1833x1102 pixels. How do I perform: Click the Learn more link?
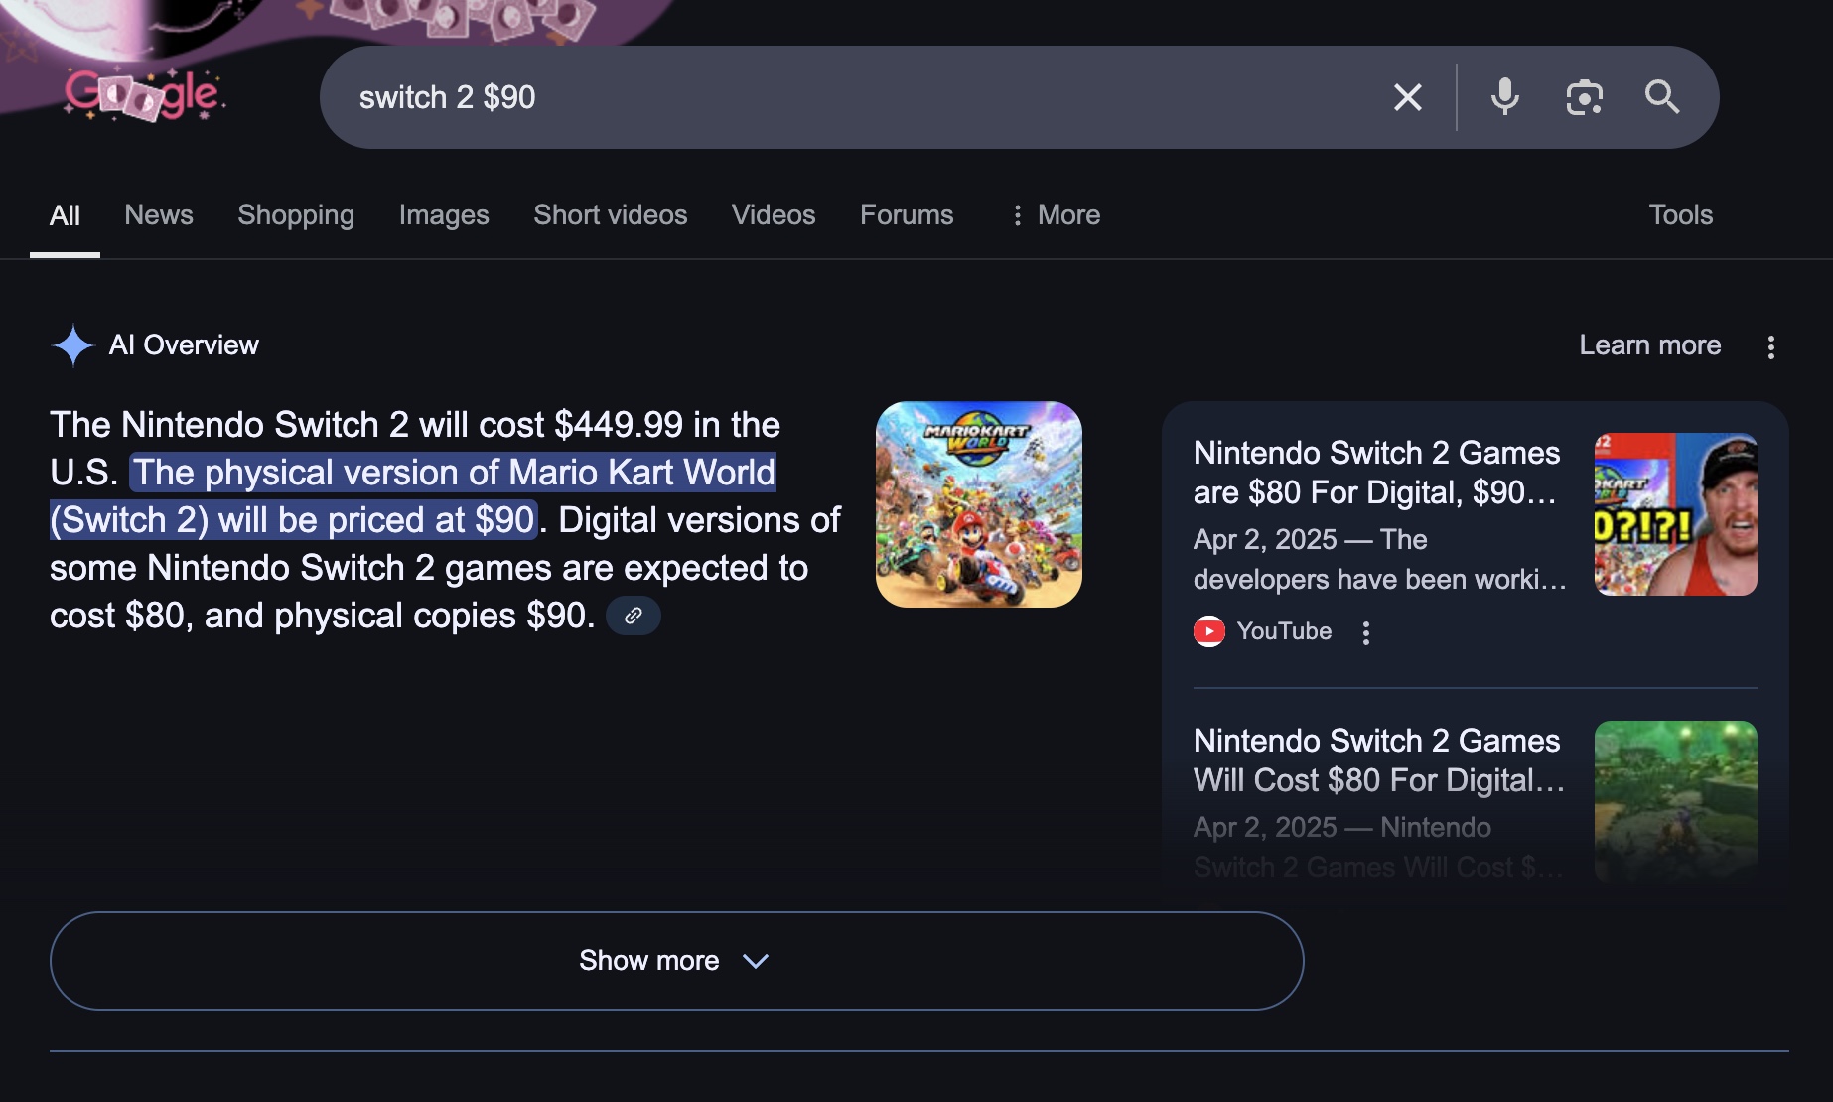[1650, 345]
